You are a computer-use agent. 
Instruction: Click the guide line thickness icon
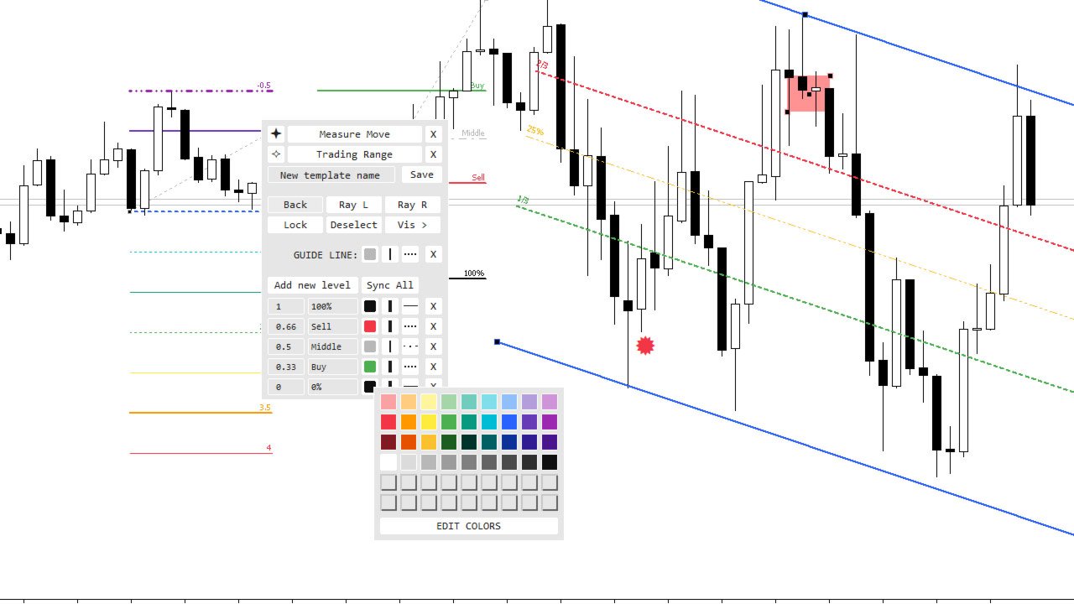[390, 254]
